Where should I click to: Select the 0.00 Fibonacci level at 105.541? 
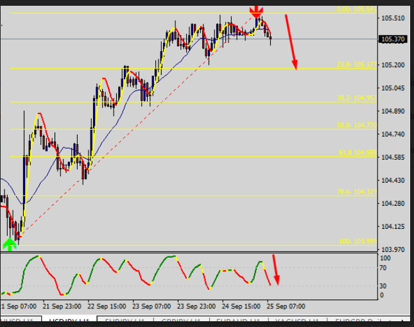pos(355,10)
